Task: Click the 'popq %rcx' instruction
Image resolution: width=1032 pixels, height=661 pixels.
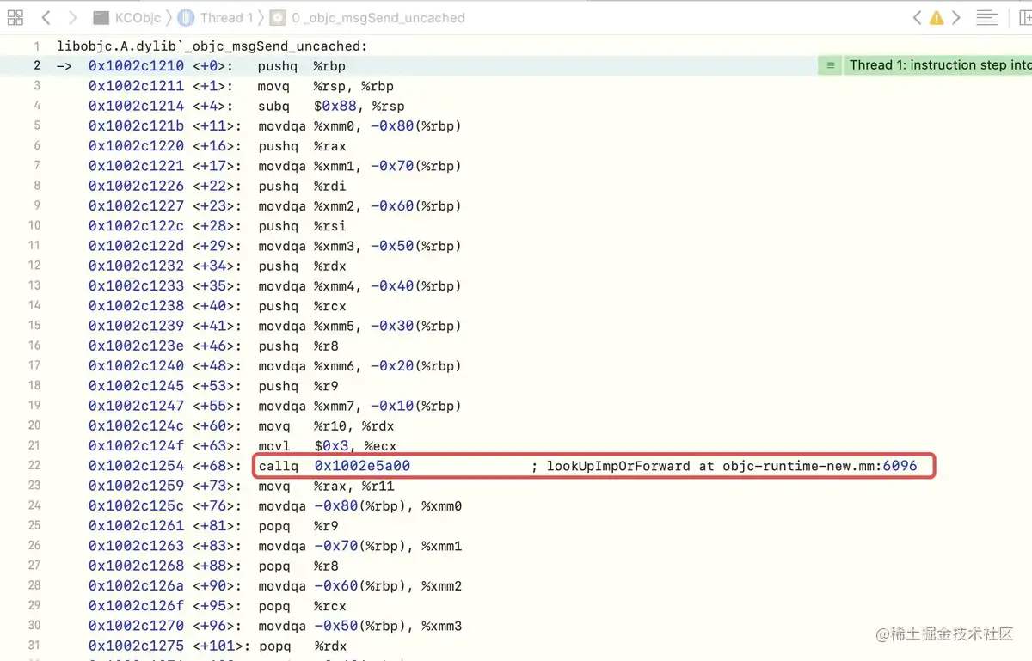Action: pyautogui.click(x=302, y=606)
